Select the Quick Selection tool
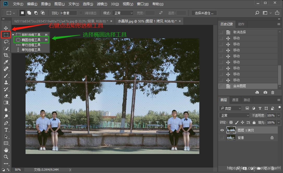This screenshot has height=173, width=283. point(6,48)
